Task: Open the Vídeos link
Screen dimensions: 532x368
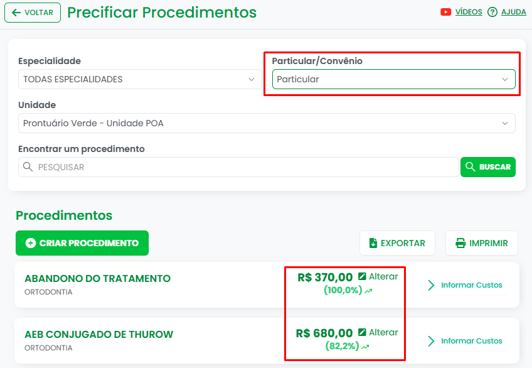Action: (469, 12)
